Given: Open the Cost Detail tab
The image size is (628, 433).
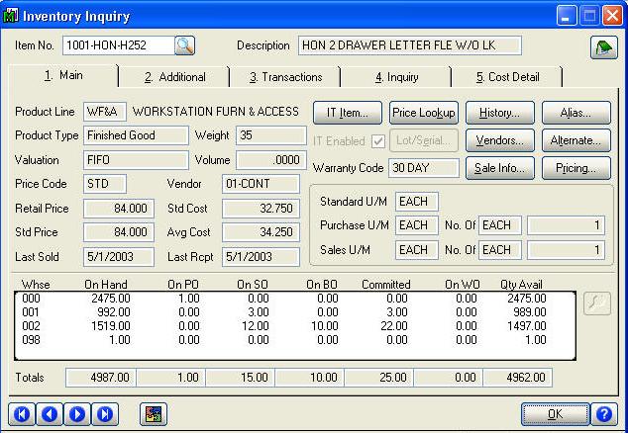Looking at the screenshot, I should [x=505, y=77].
